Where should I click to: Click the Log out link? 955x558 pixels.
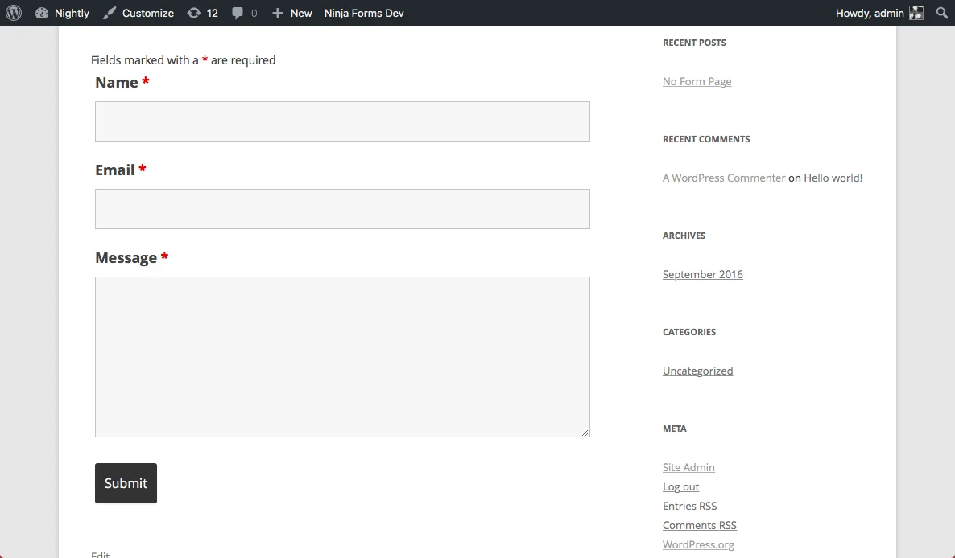680,486
